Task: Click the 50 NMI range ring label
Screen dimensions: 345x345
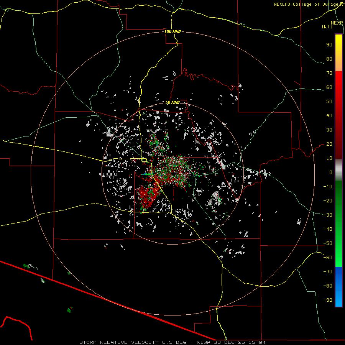Action: [172, 102]
